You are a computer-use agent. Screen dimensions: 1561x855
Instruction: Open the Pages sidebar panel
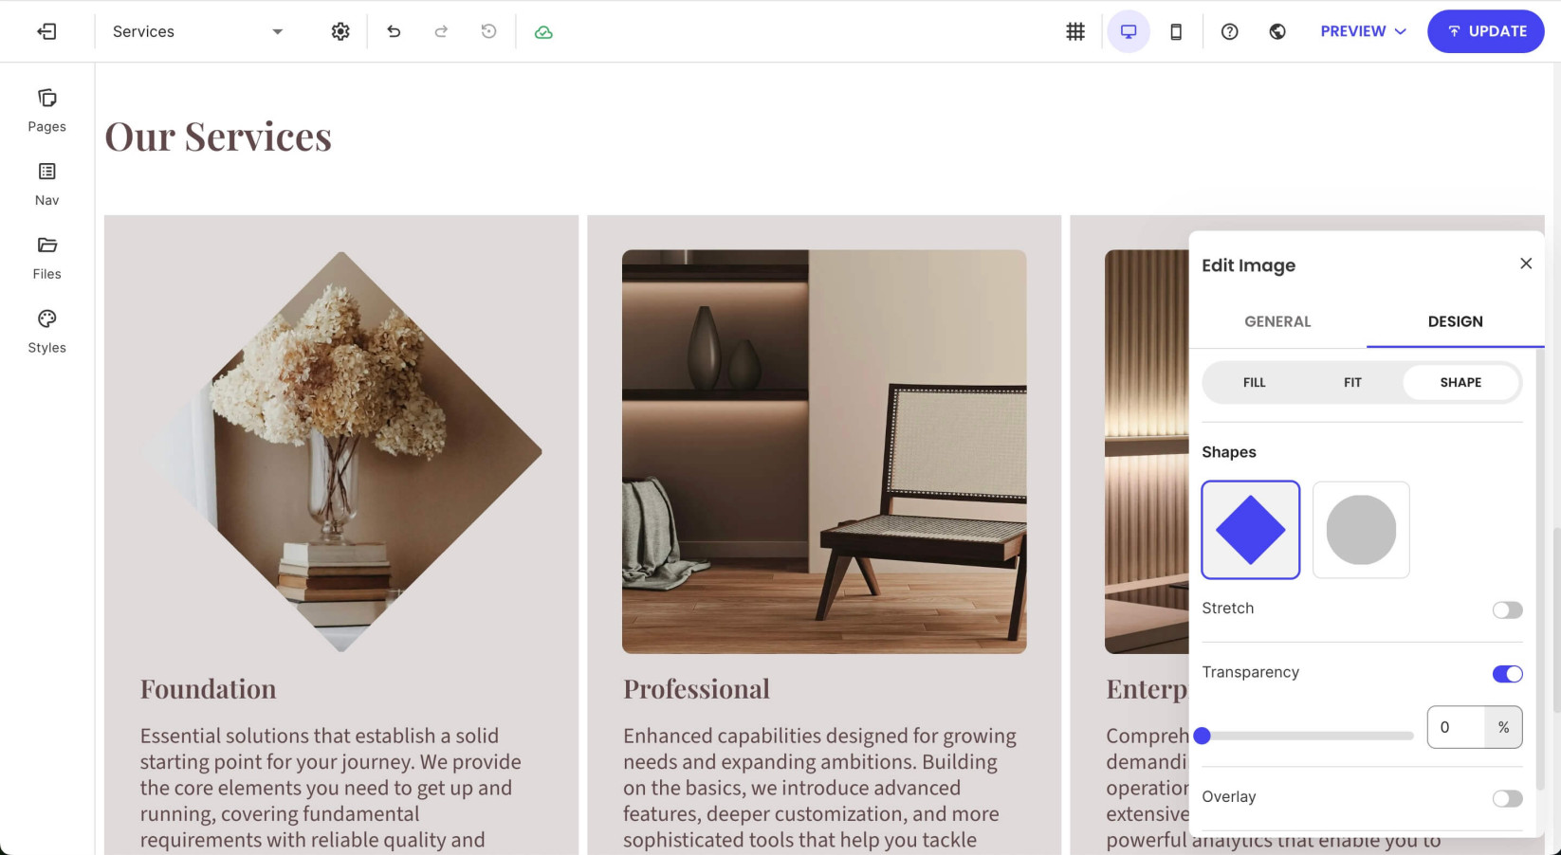coord(46,111)
